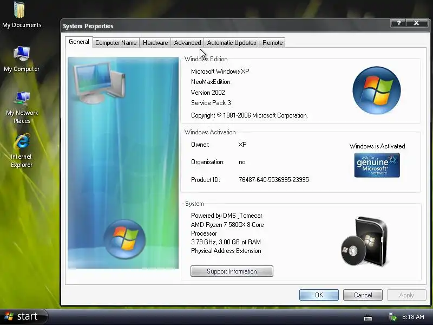Click the question mark help button
Viewport: 433px width, 325px height.
click(398, 23)
